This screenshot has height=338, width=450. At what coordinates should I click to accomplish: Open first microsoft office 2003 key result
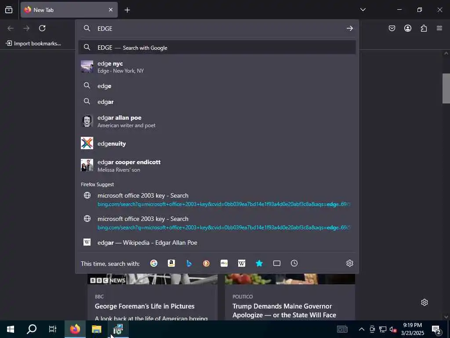point(217,199)
